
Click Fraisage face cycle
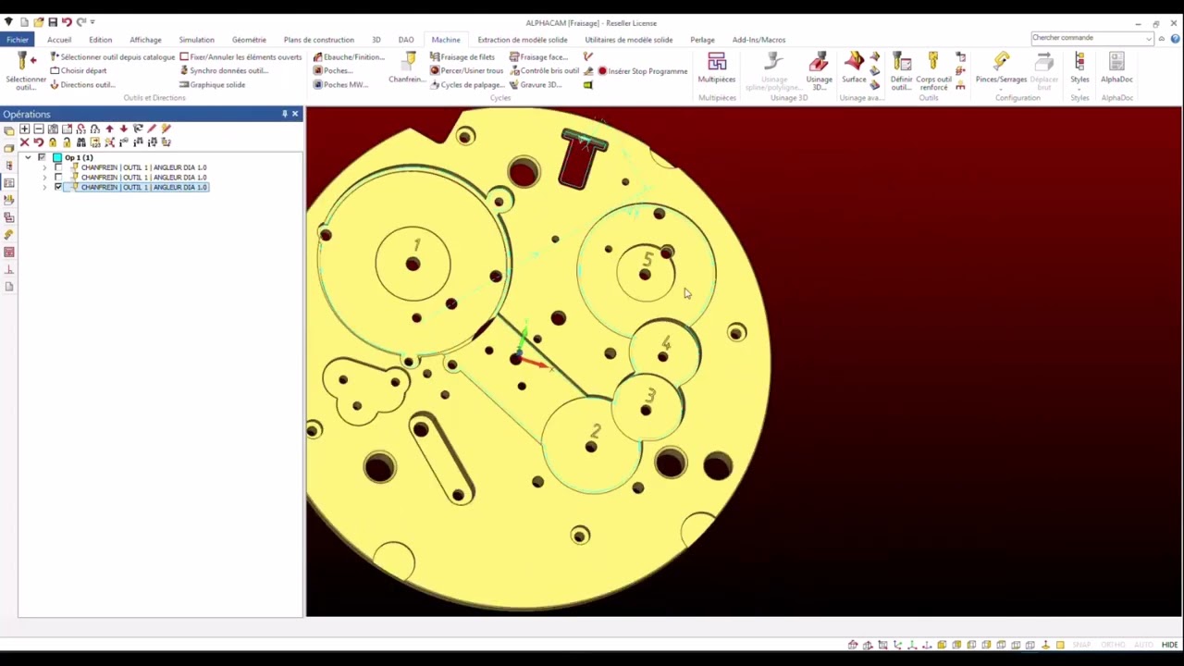[x=538, y=57]
